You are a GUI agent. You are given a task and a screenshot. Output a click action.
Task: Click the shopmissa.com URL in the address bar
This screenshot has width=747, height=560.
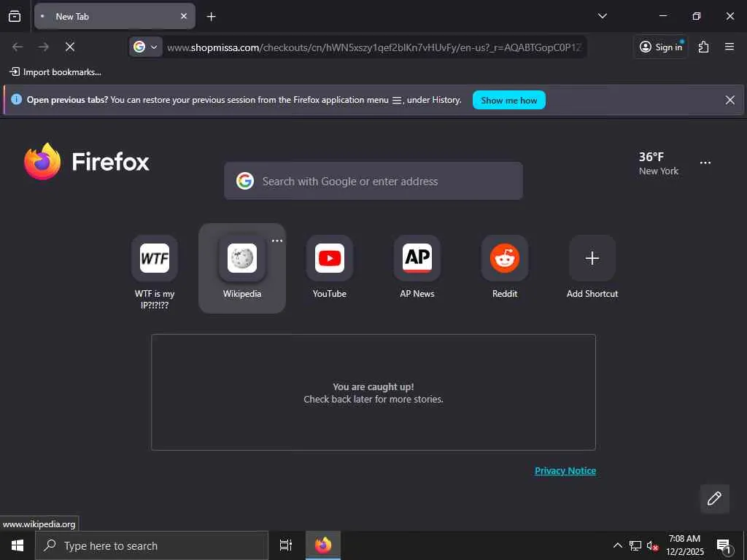click(374, 47)
